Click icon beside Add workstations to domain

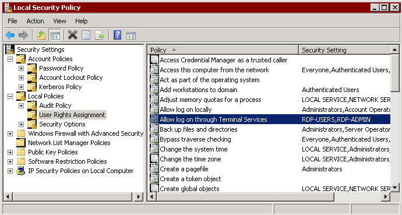coord(154,90)
